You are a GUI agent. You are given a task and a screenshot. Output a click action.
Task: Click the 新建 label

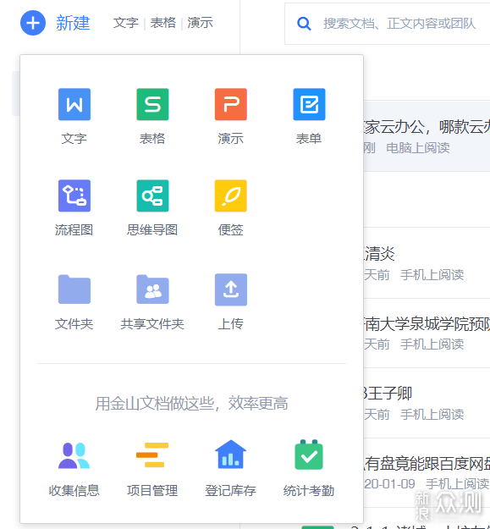coord(73,24)
